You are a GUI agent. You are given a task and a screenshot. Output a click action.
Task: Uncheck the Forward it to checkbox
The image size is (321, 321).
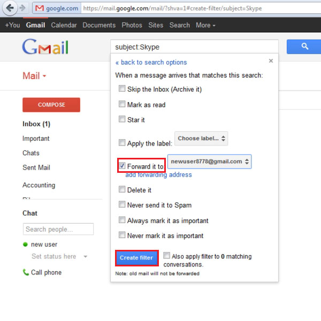(122, 166)
